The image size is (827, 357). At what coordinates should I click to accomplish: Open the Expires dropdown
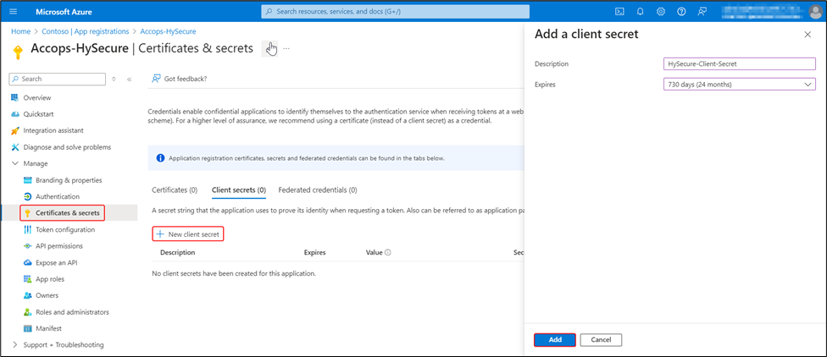(x=740, y=85)
